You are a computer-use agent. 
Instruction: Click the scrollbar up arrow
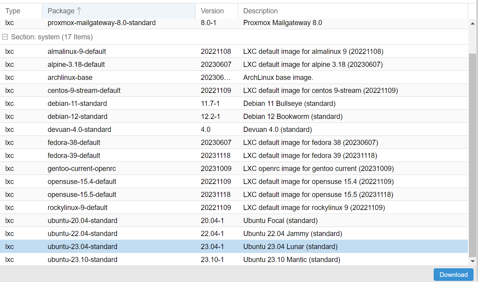(x=473, y=23)
